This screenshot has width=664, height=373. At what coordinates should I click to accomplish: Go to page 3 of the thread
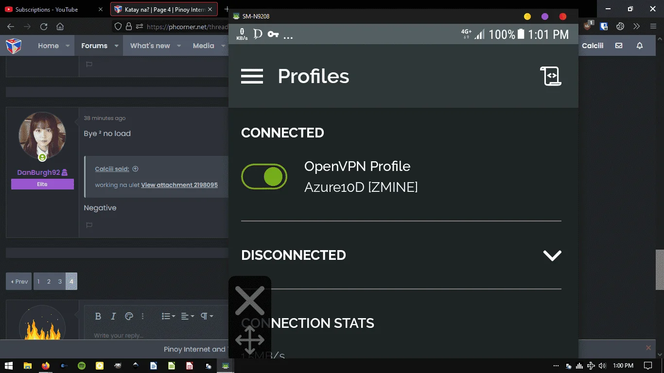[60, 281]
